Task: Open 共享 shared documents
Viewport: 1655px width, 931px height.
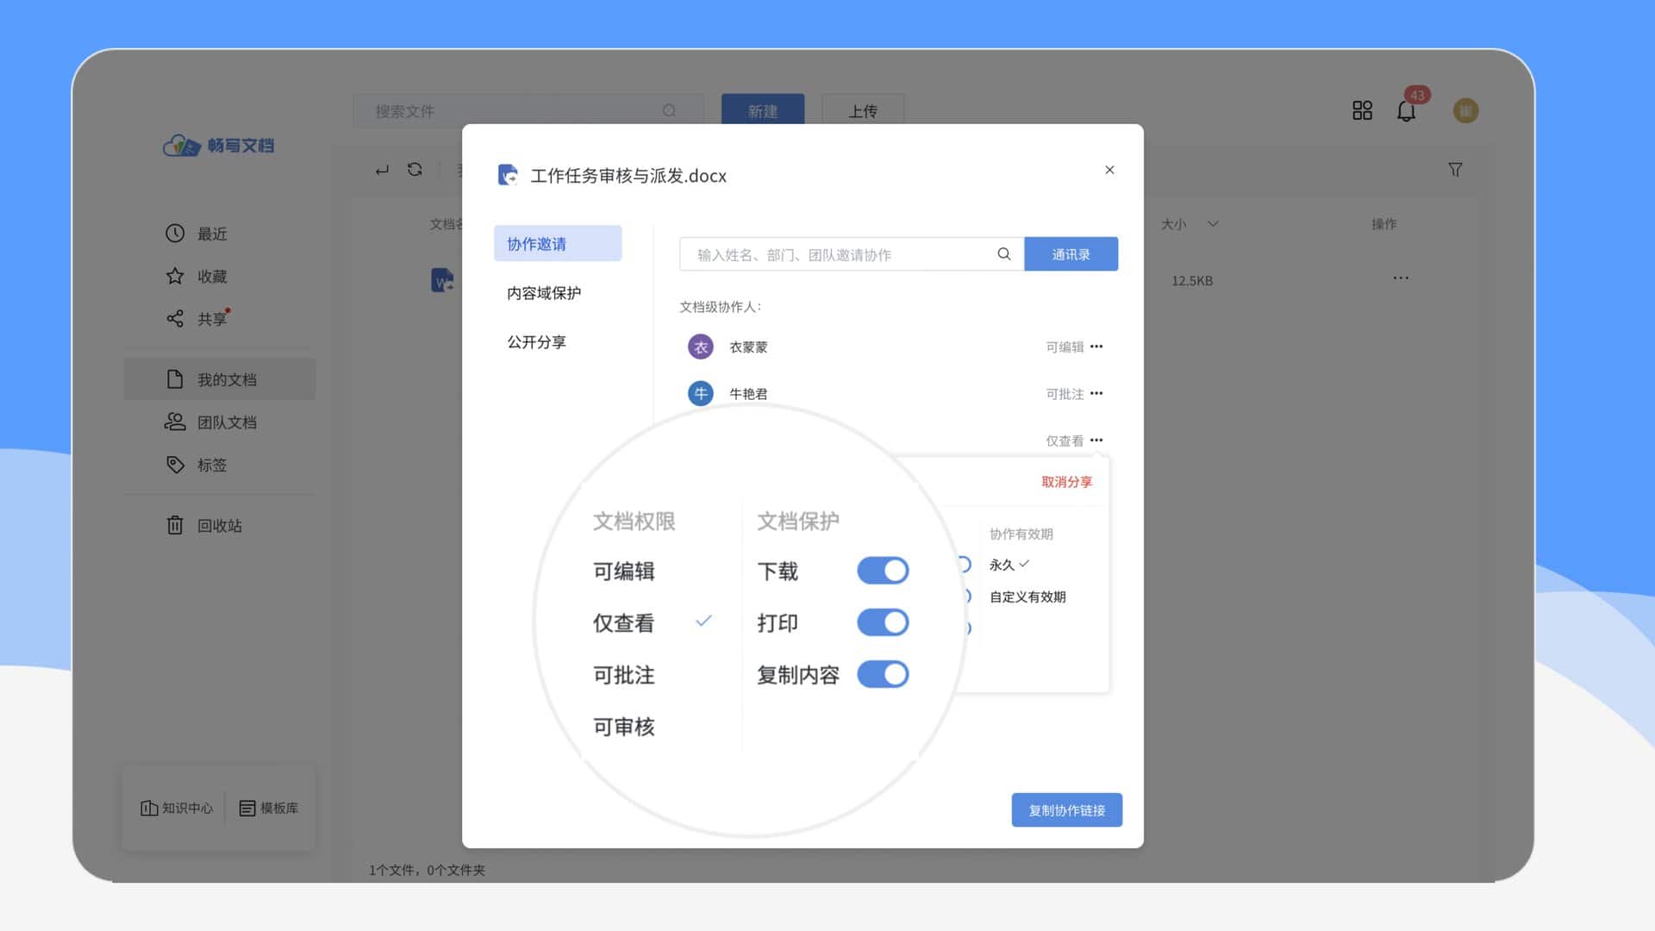Action: 197,319
